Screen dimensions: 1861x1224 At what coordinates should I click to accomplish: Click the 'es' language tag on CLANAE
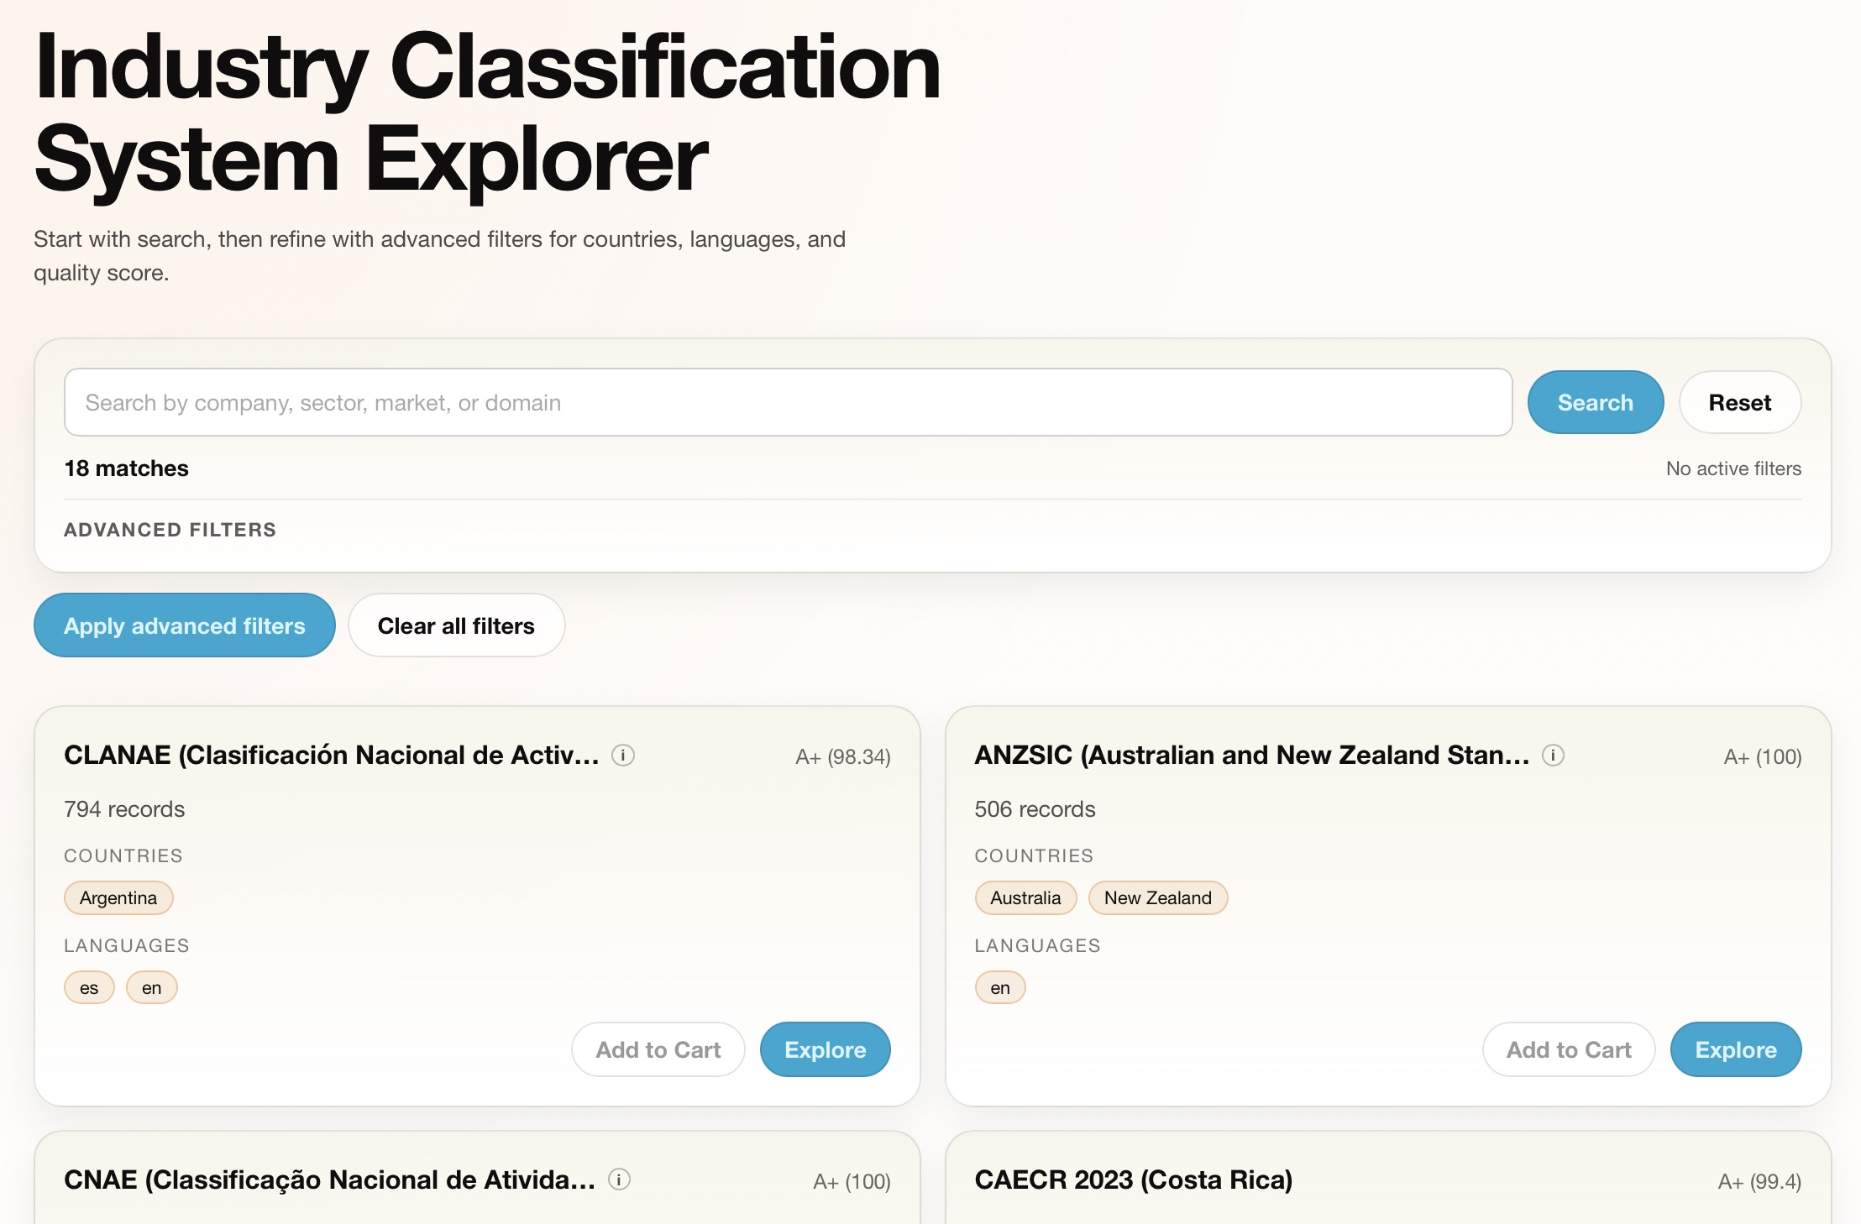(89, 987)
